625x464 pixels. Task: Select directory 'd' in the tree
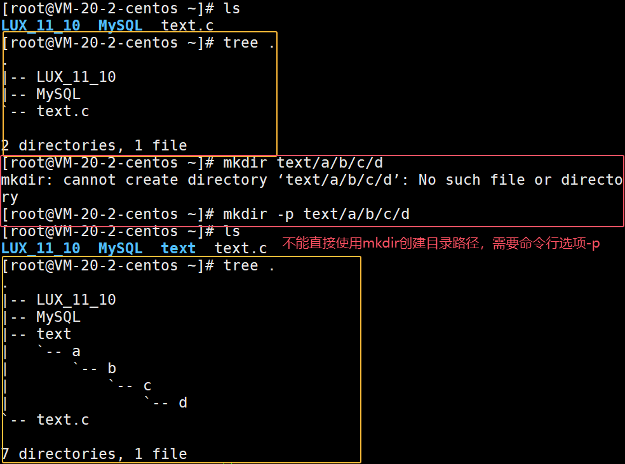click(x=183, y=402)
